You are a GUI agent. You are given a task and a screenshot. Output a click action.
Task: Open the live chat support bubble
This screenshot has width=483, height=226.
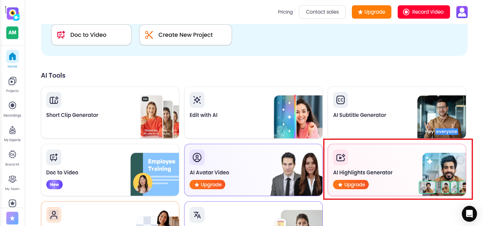[x=469, y=214]
